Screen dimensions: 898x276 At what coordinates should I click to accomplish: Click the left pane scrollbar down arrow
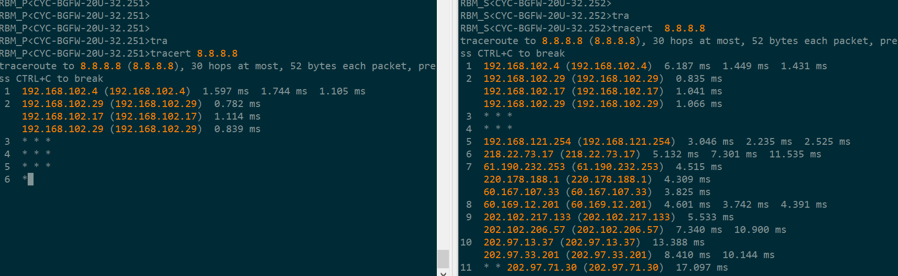tap(443, 273)
